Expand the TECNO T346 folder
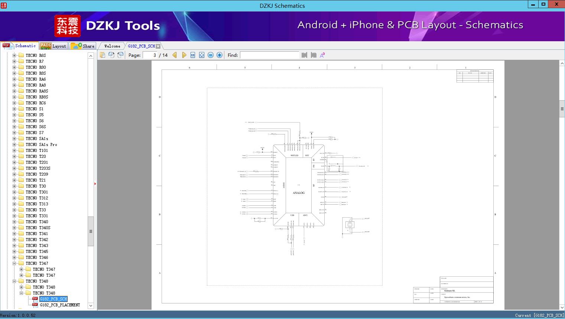 pyautogui.click(x=14, y=257)
